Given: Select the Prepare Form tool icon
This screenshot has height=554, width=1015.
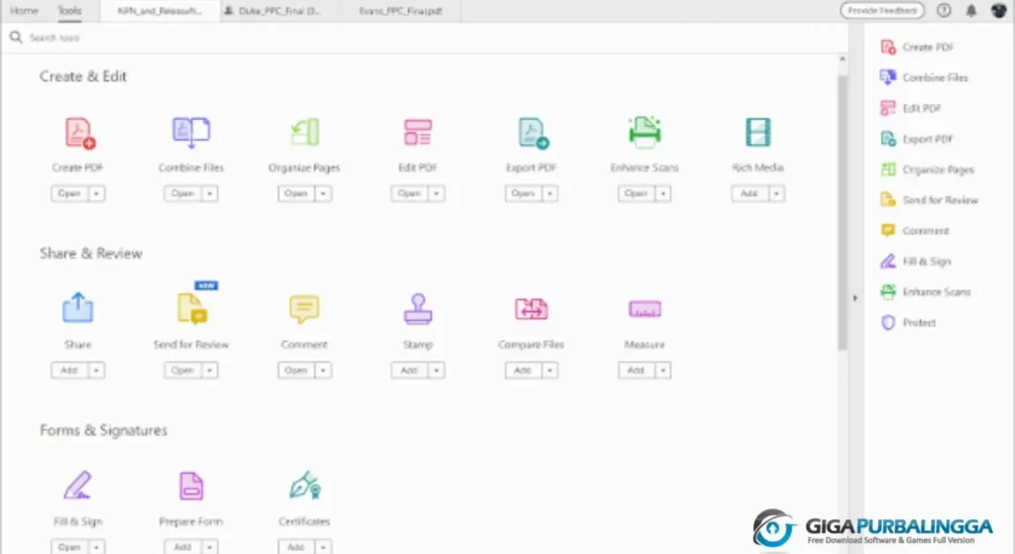Looking at the screenshot, I should tap(191, 486).
